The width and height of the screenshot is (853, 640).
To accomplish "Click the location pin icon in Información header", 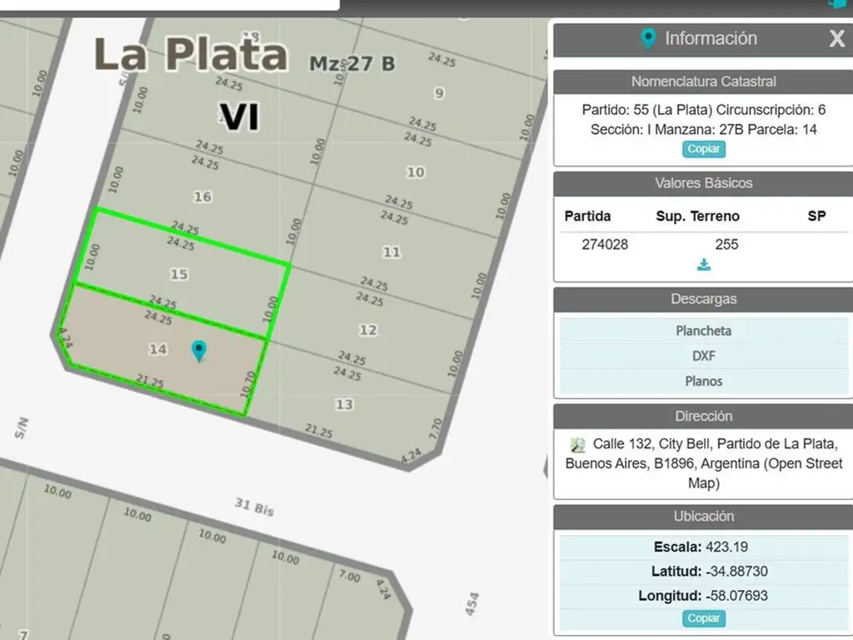I will tap(647, 38).
